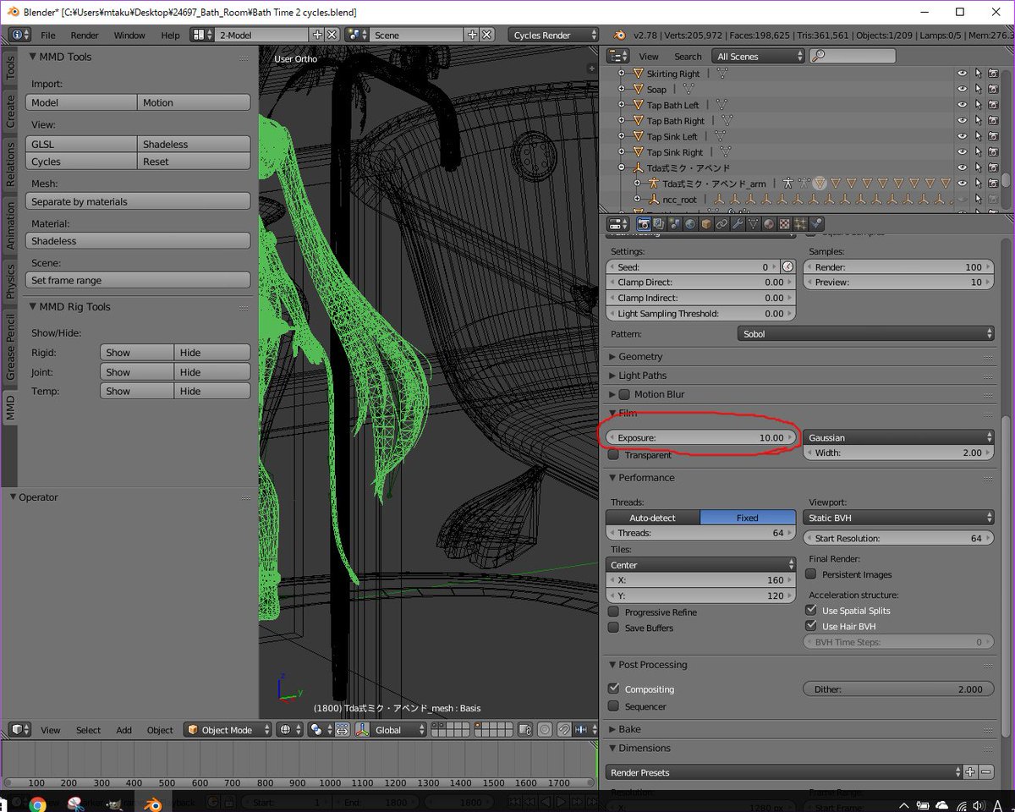Click the outliner search magnifier field
Image resolution: width=1015 pixels, height=812 pixels.
853,56
